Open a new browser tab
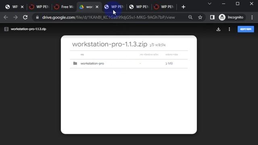 pyautogui.click(x=183, y=7)
